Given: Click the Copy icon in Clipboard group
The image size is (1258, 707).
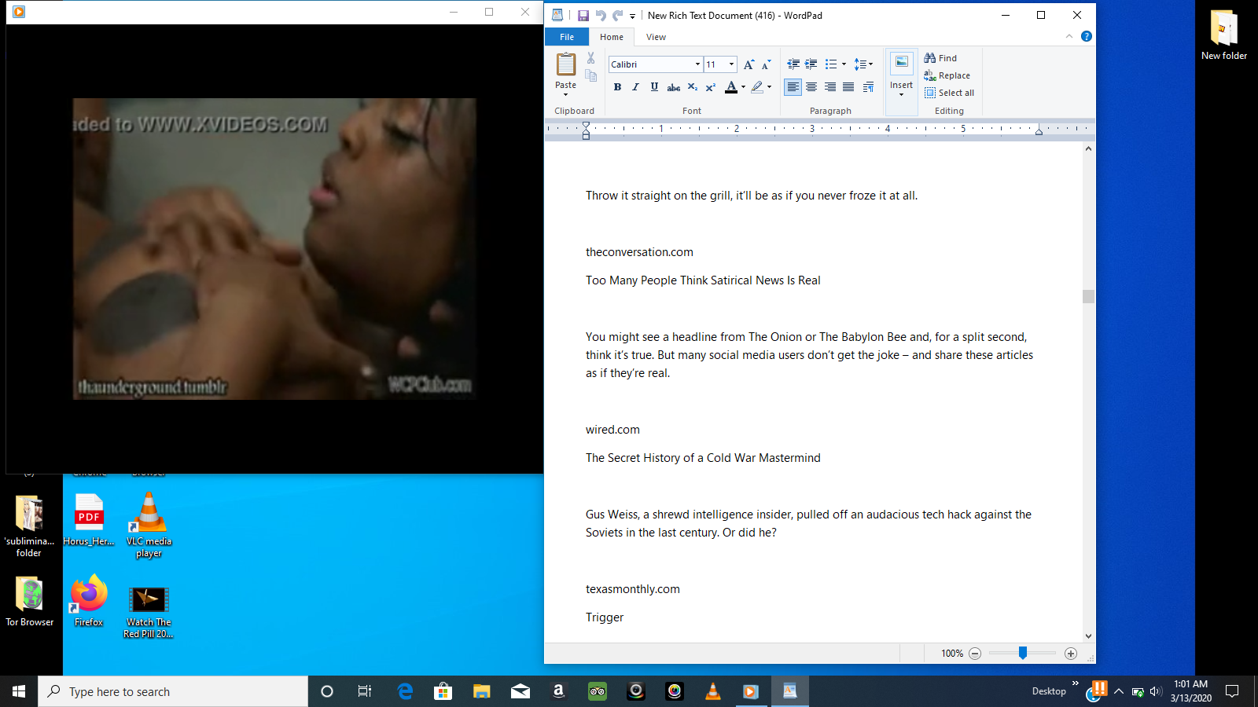Looking at the screenshot, I should click(x=590, y=75).
